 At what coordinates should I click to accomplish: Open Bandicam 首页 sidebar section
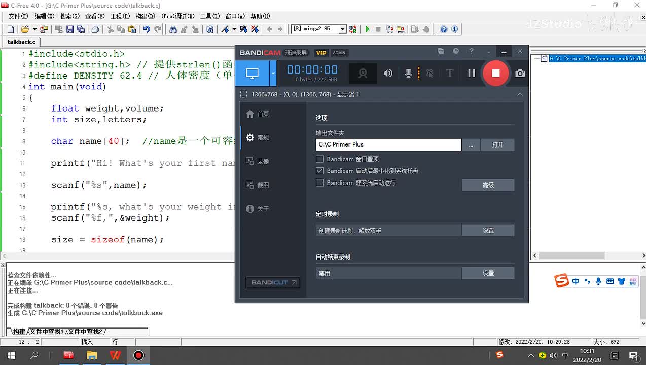point(258,114)
